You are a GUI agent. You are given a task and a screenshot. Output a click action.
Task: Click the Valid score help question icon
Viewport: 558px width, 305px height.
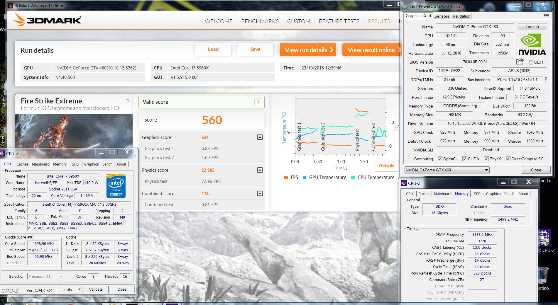tap(258, 102)
